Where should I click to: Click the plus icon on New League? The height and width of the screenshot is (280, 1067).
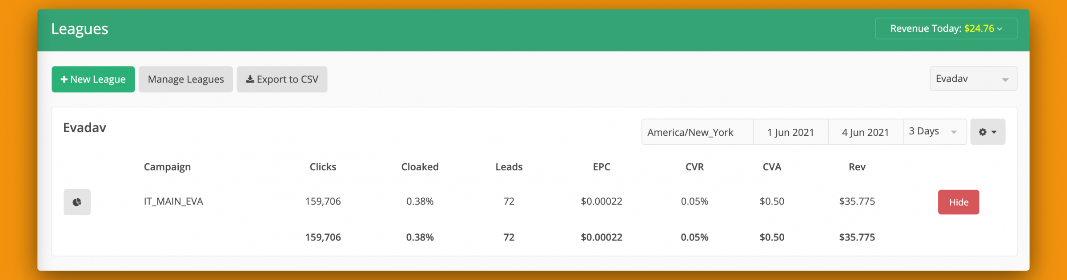64,79
